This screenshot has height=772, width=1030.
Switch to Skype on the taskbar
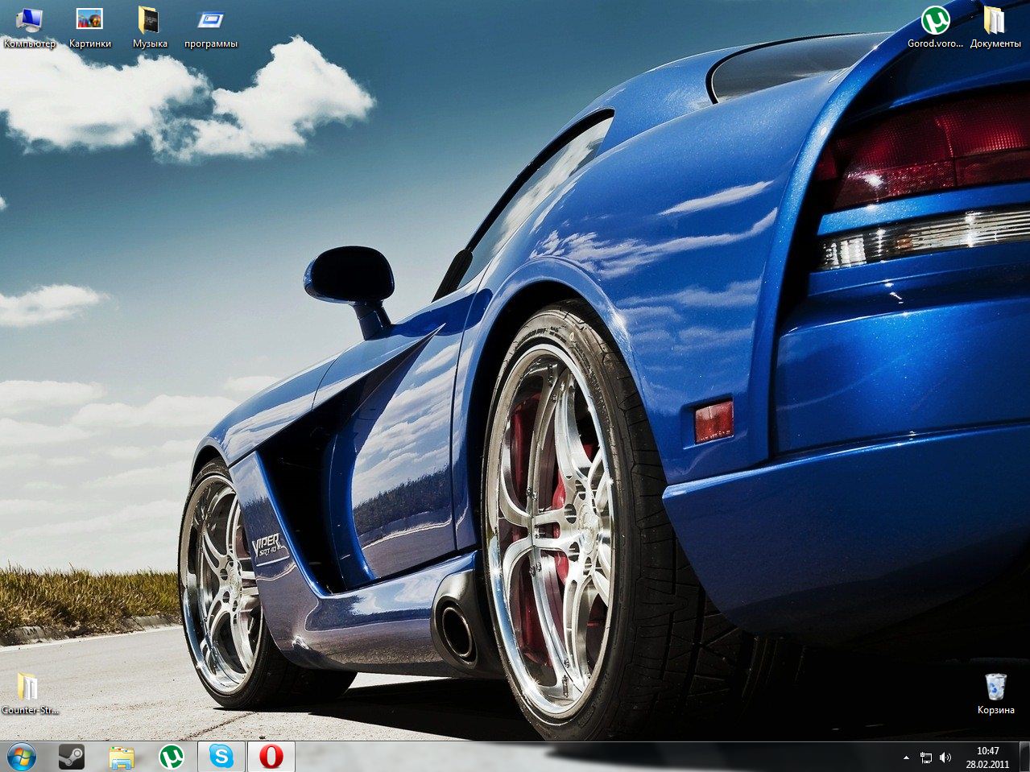(221, 757)
